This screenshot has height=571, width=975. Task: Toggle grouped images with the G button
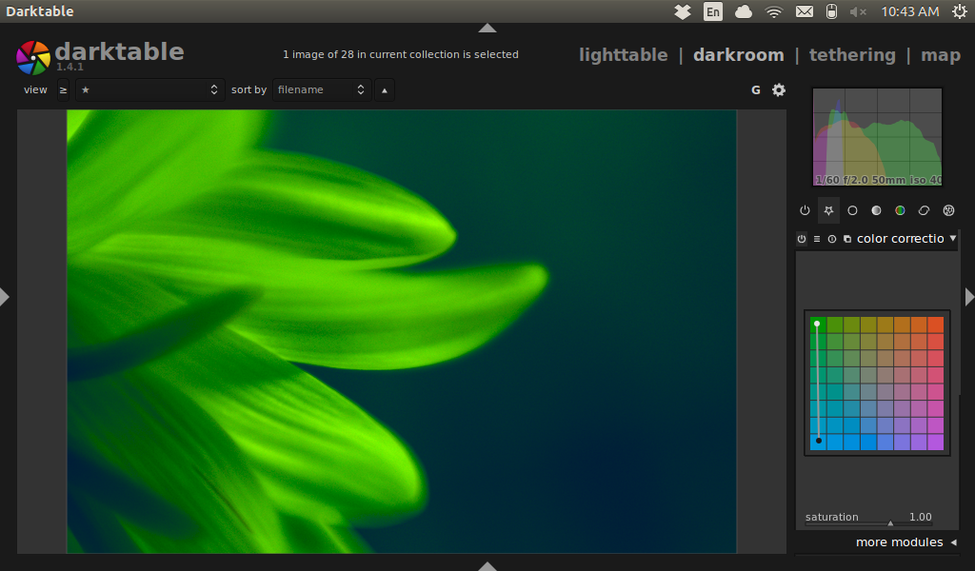755,89
